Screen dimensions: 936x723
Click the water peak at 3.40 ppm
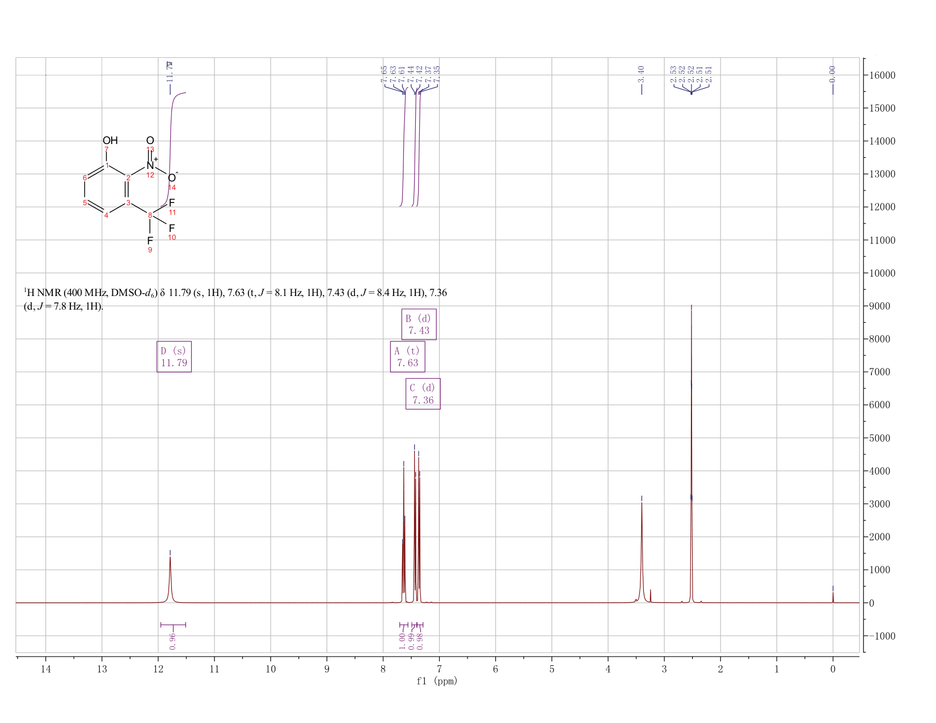point(642,553)
